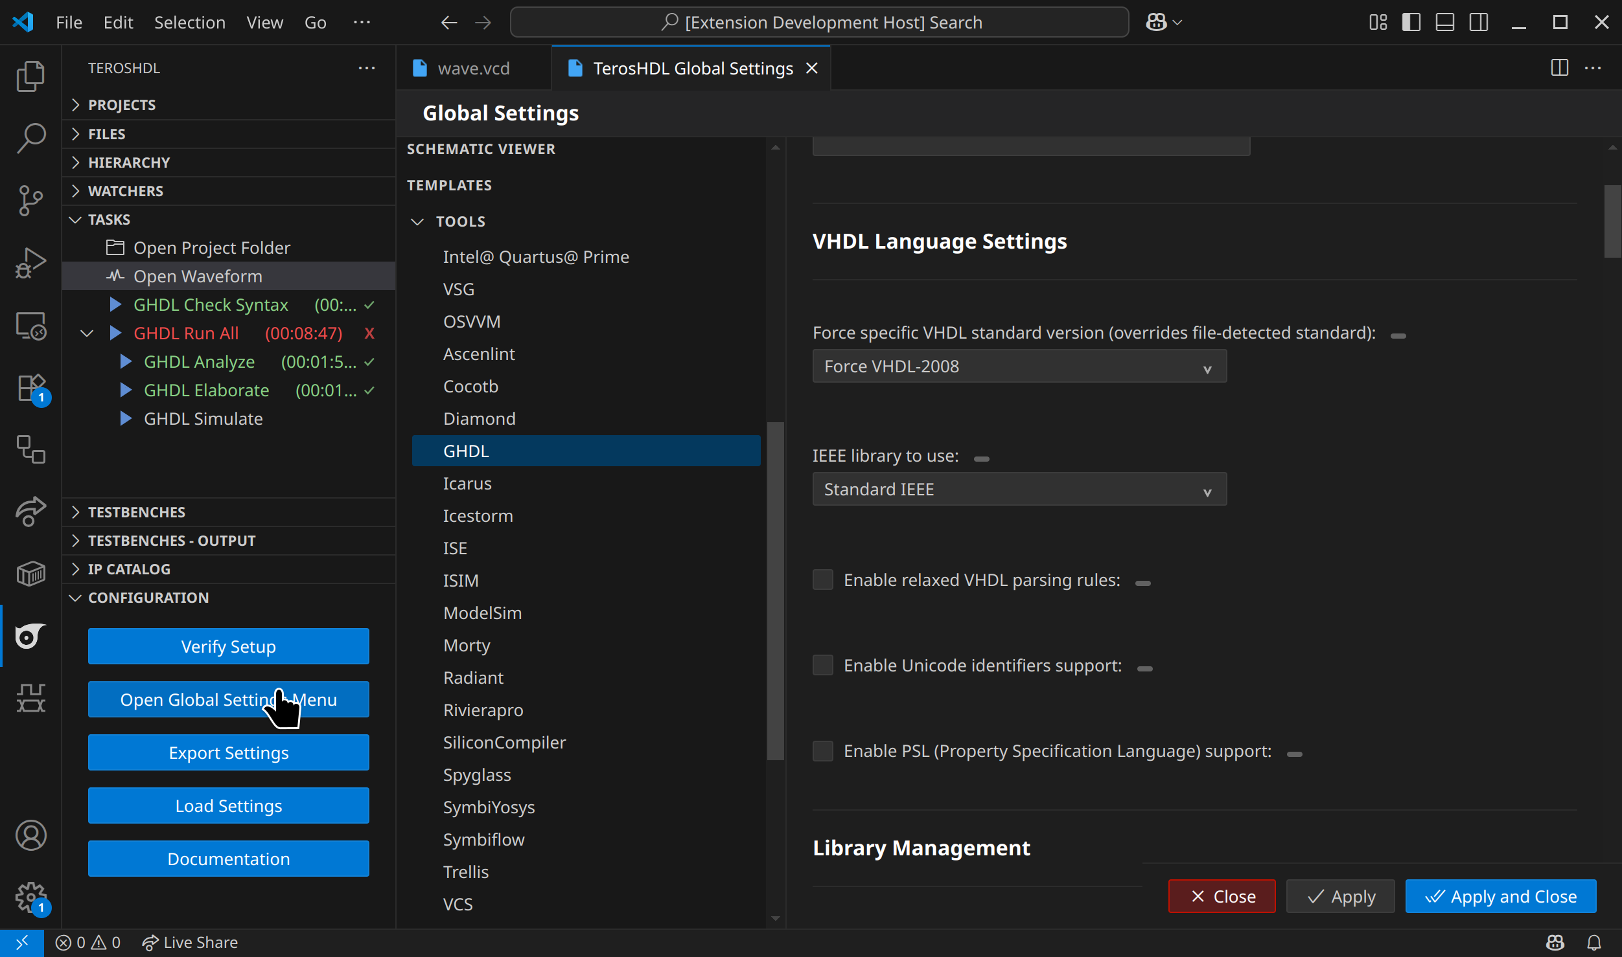1622x957 pixels.
Task: Expand the FILES section
Action: pos(229,133)
